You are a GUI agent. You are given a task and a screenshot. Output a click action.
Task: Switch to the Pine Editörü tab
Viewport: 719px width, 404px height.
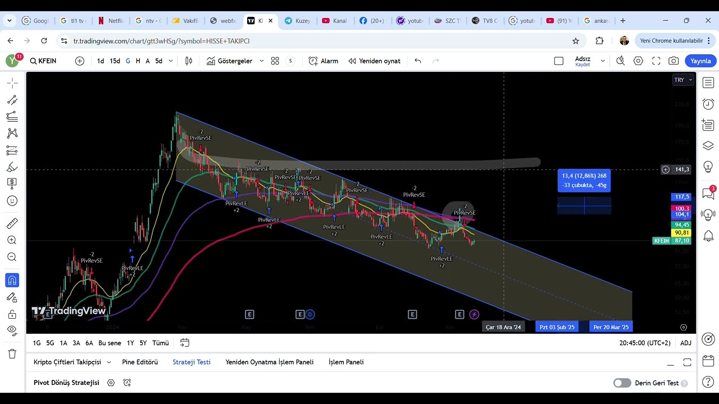(x=140, y=362)
